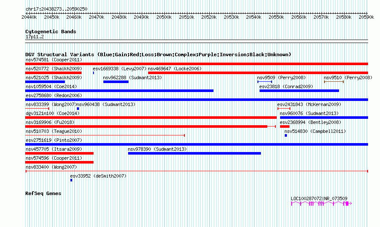
Task: Click the nsv9510 (Perry2008) brown complex bar
Action: tap(334, 82)
